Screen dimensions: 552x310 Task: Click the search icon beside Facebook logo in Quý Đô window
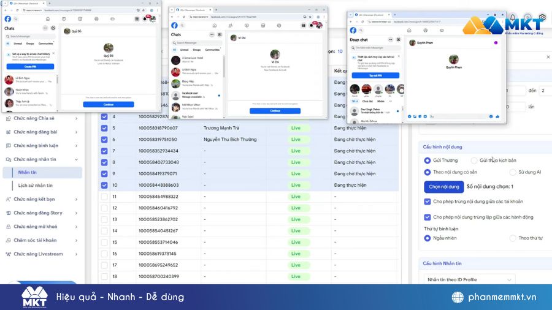click(x=16, y=19)
